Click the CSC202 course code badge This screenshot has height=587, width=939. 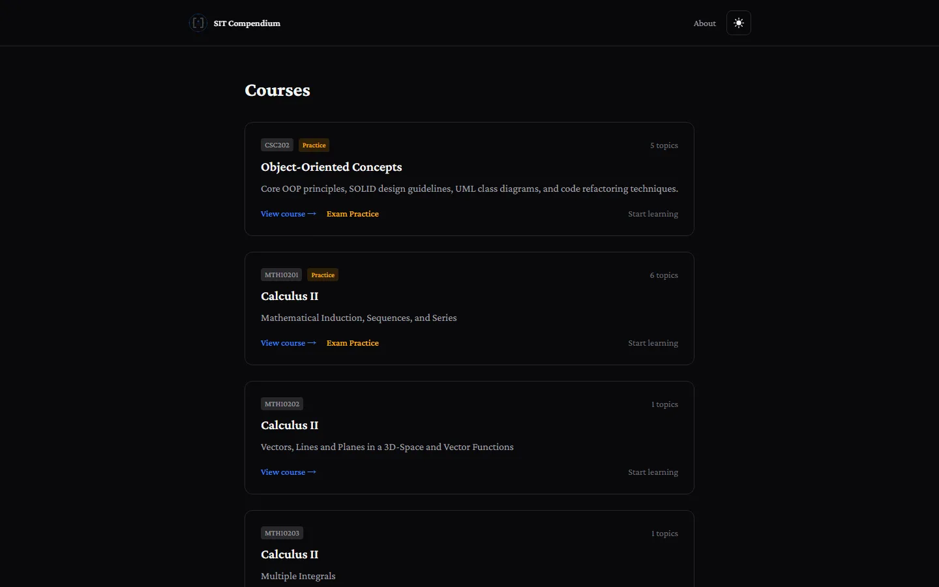277,145
